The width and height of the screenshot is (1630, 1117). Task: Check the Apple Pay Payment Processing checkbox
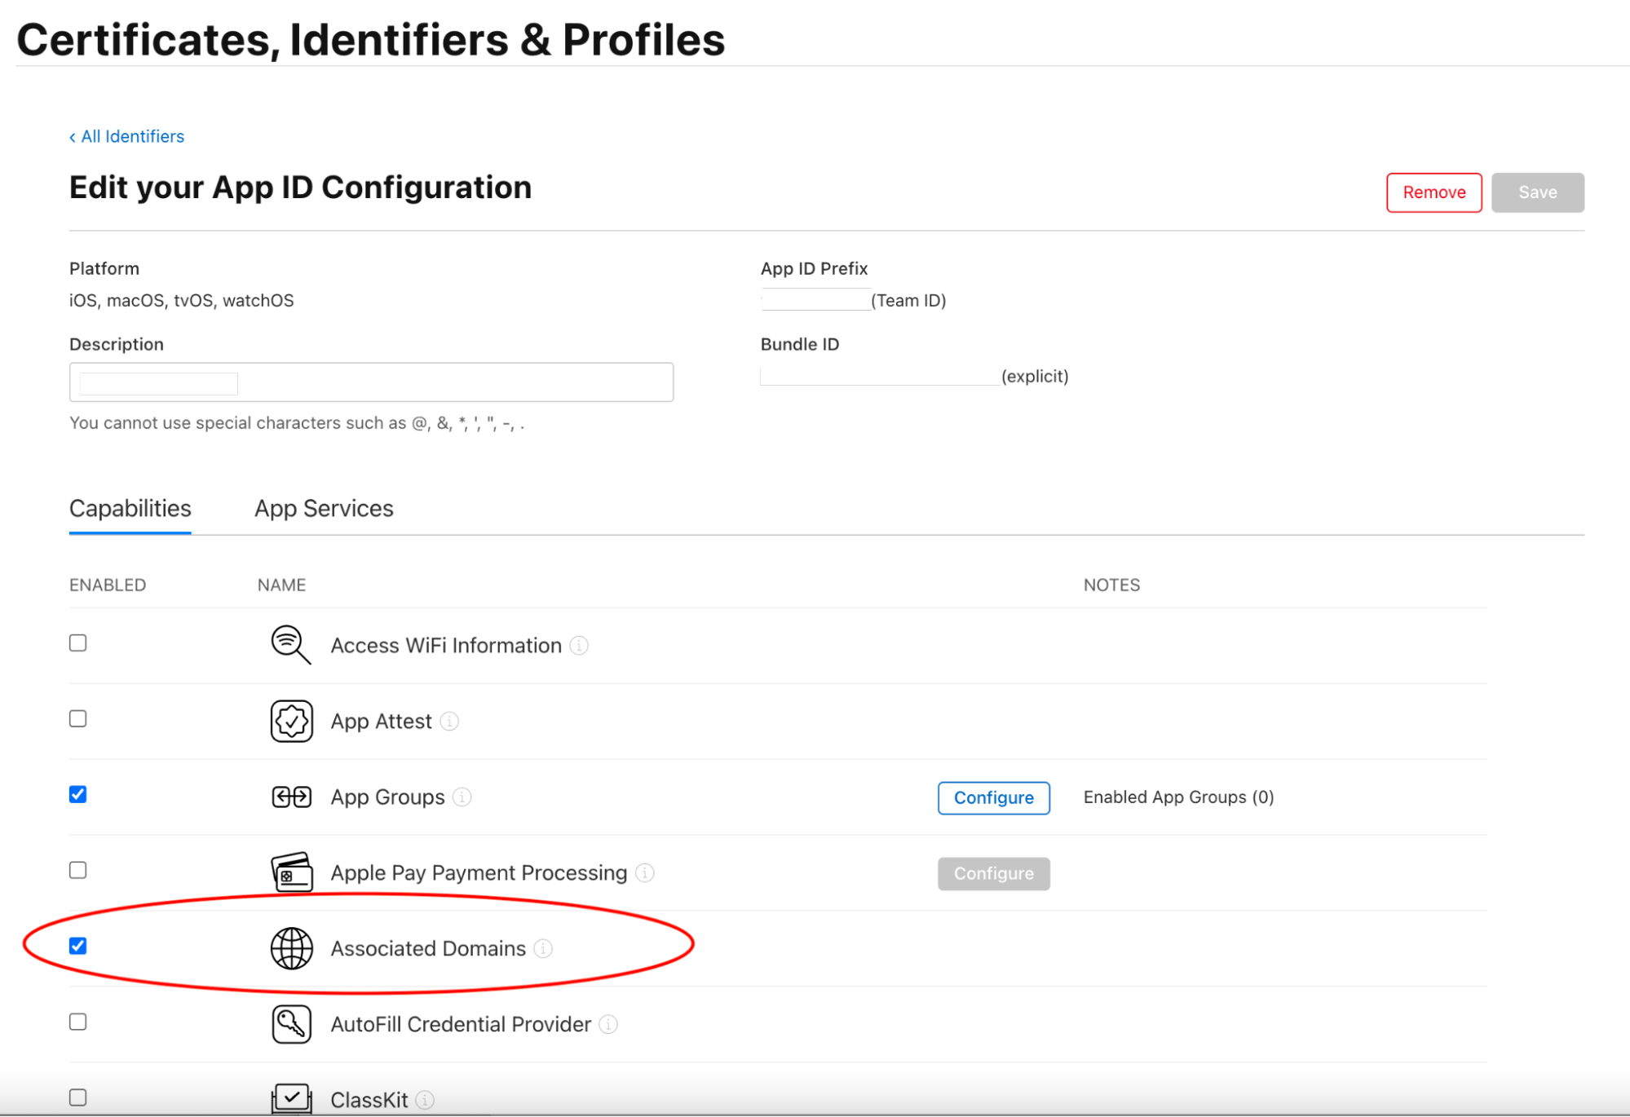(x=78, y=870)
